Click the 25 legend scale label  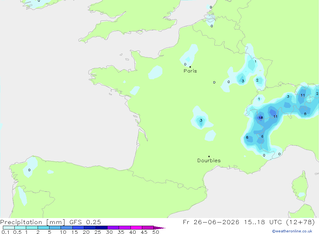click(x=98, y=232)
